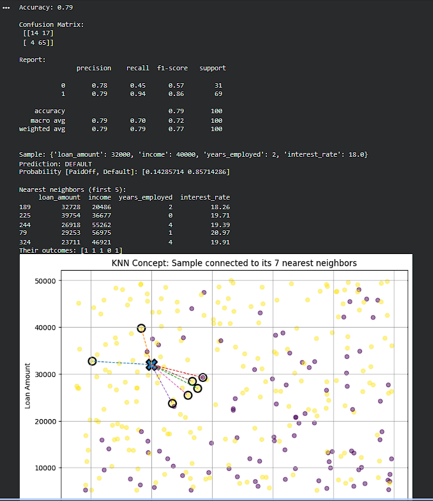Click neighbor row index 324
This screenshot has width=433, height=501.
pos(25,243)
